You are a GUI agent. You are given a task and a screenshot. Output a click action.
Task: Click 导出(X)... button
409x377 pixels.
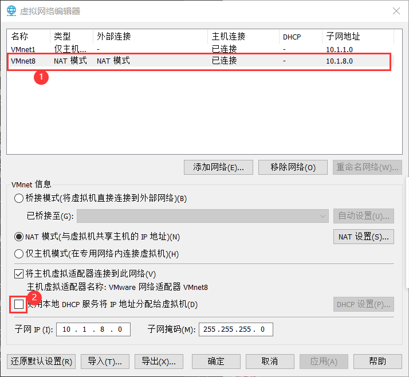tap(159, 362)
